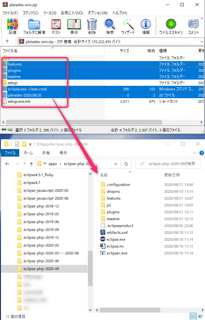Click Explorer ファイル tab

click(10, 153)
